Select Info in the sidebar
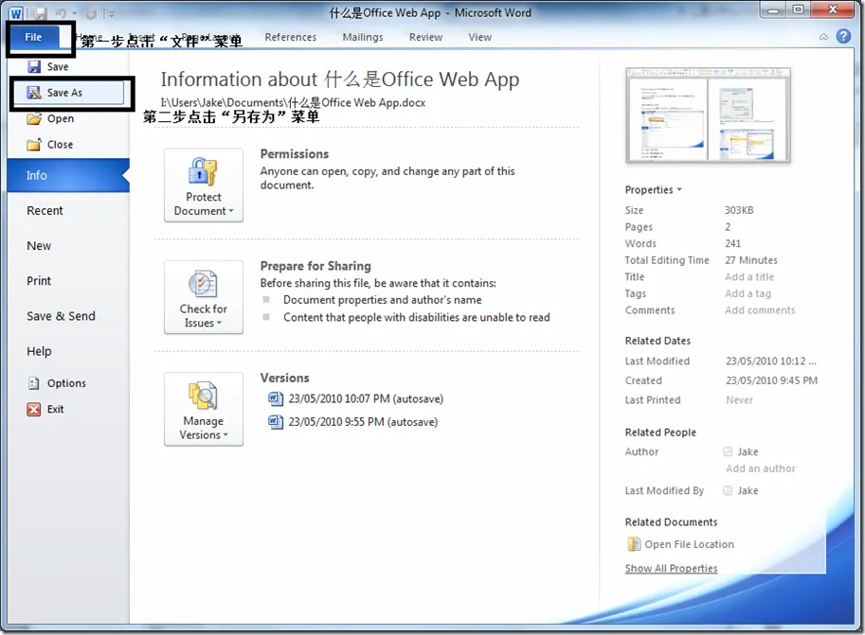865x635 pixels. tap(68, 175)
